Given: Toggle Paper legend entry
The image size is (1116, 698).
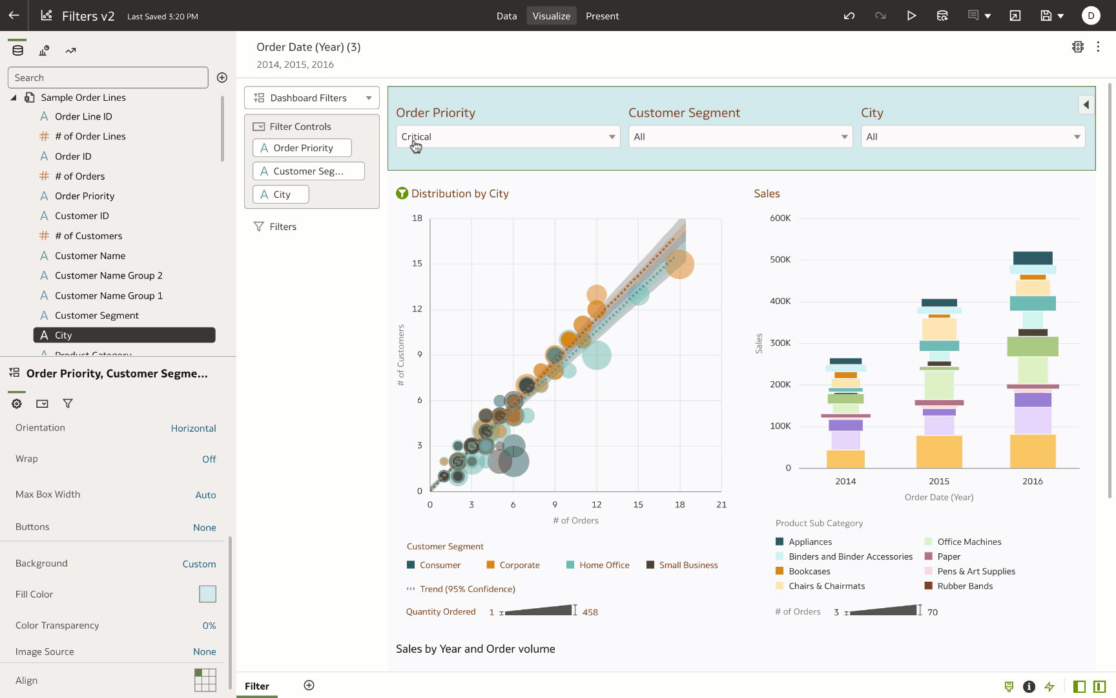Looking at the screenshot, I should (942, 556).
